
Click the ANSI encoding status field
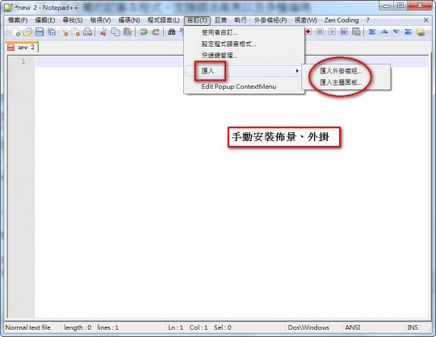(x=353, y=327)
